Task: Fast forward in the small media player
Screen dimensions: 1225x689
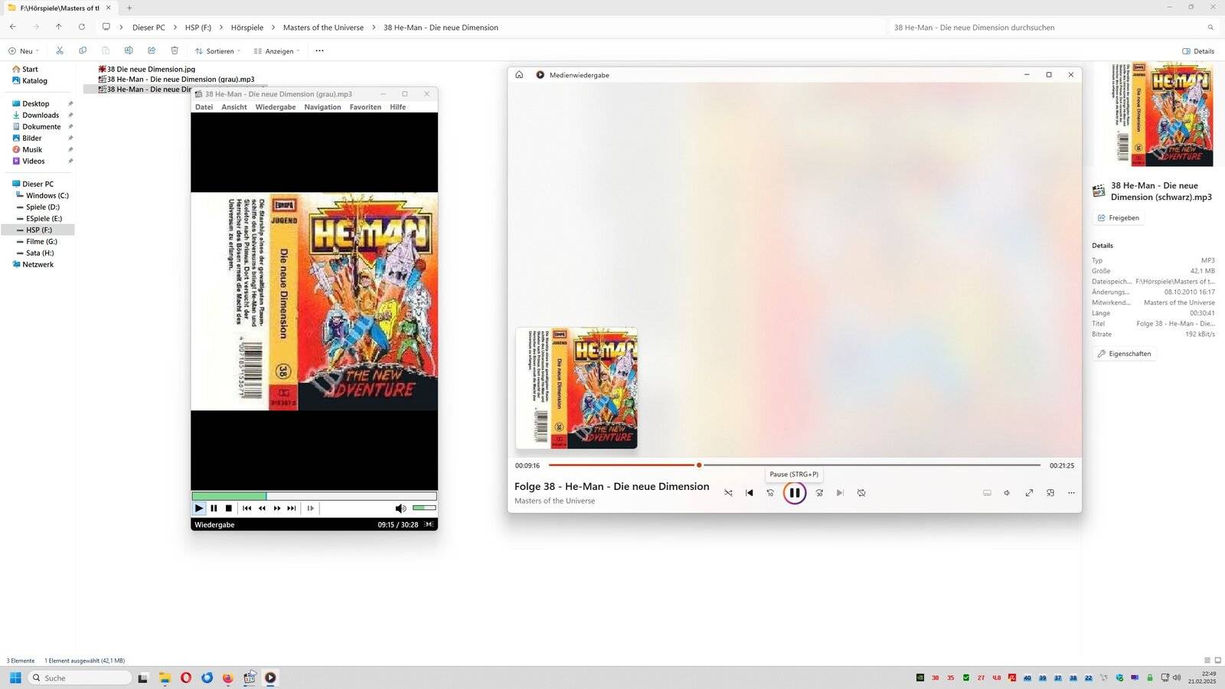Action: pyautogui.click(x=277, y=508)
